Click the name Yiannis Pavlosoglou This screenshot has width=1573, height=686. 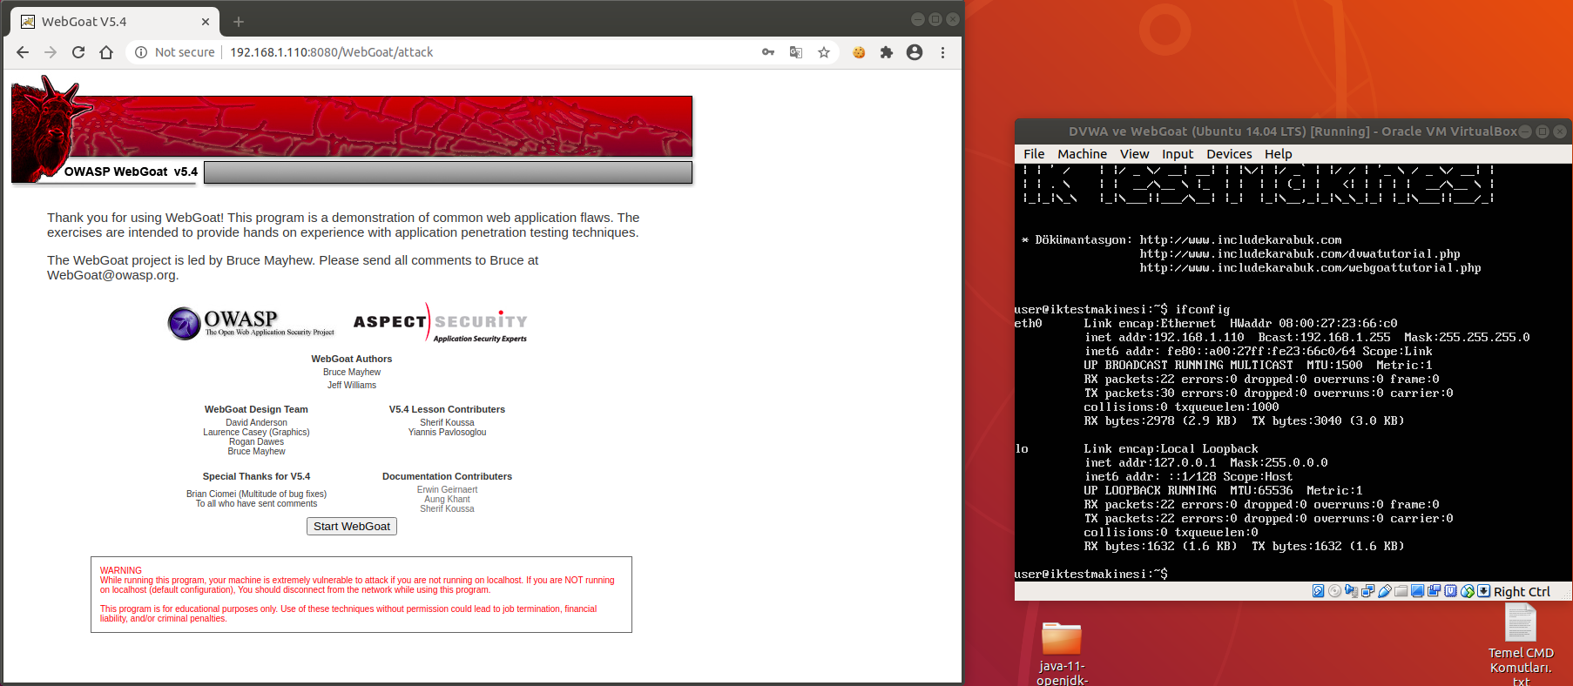pos(447,432)
